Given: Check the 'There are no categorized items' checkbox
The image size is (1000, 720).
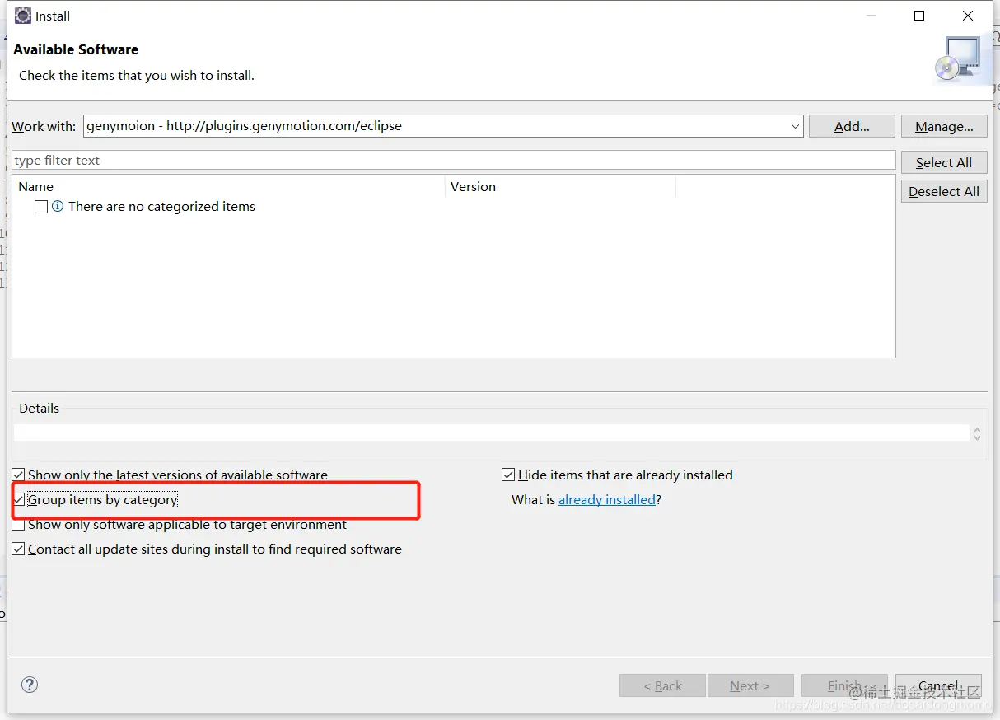Looking at the screenshot, I should pos(41,207).
